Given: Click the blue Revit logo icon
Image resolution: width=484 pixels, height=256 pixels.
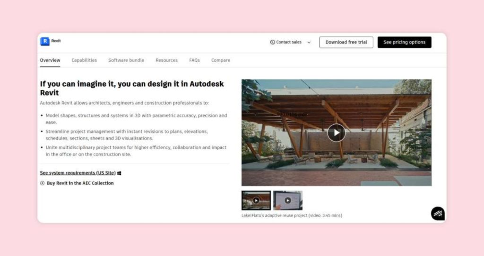Looking at the screenshot, I should click(45, 42).
